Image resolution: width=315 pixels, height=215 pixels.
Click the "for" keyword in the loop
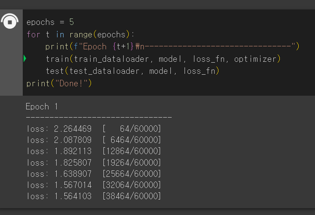click(x=33, y=34)
